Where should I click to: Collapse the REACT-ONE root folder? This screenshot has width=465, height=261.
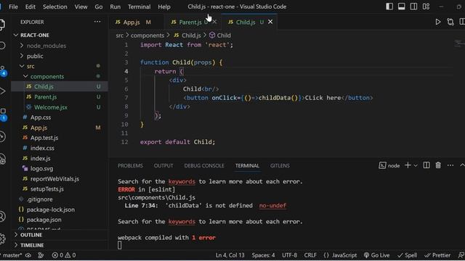pos(60,36)
